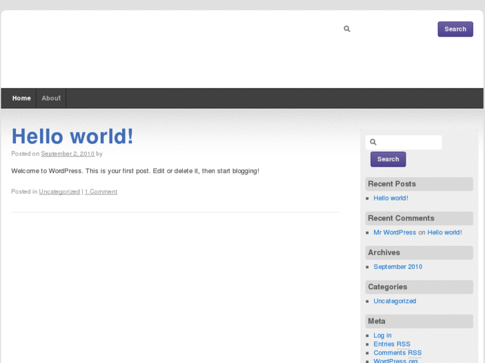Open Hello world! under Recent Comments
This screenshot has width=485, height=363.
(x=444, y=232)
